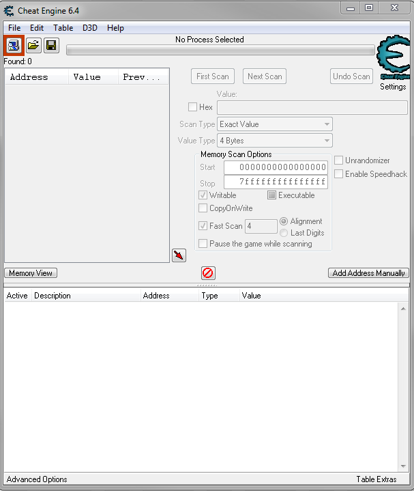The width and height of the screenshot is (414, 491).
Task: Click the Active column header
Action: click(x=18, y=296)
